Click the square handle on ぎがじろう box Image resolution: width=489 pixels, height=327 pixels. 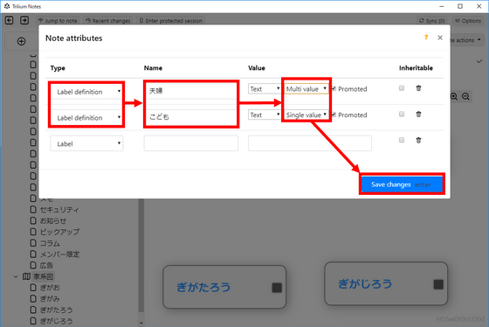[438, 284]
